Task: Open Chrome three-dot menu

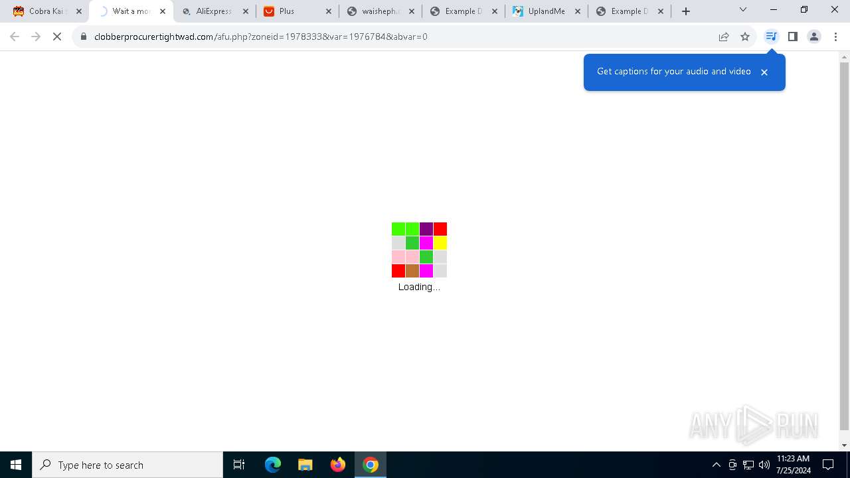Action: 835,37
